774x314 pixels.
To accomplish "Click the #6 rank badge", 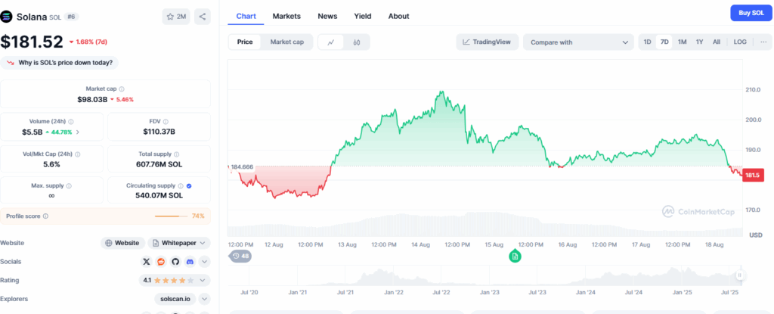I will (x=71, y=17).
